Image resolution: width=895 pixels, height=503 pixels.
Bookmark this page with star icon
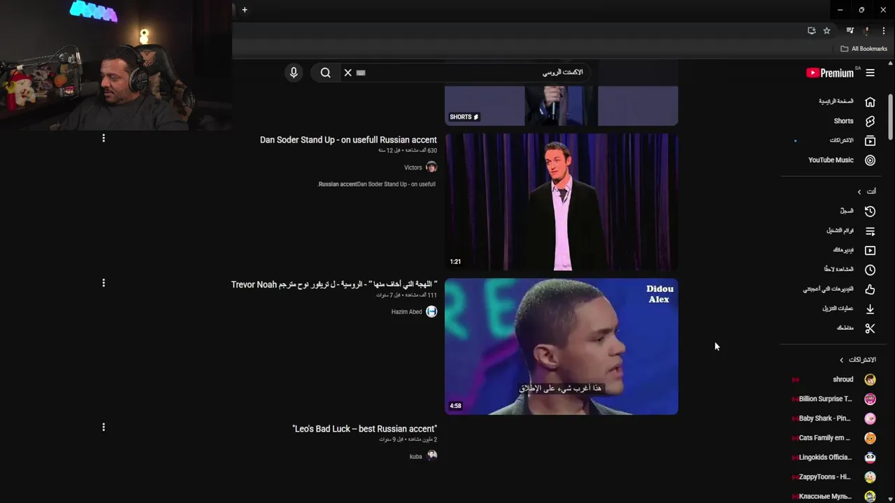coord(826,31)
